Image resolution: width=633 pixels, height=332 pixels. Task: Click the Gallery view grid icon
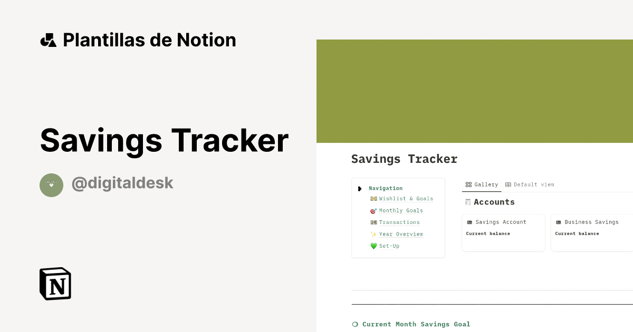(x=468, y=184)
